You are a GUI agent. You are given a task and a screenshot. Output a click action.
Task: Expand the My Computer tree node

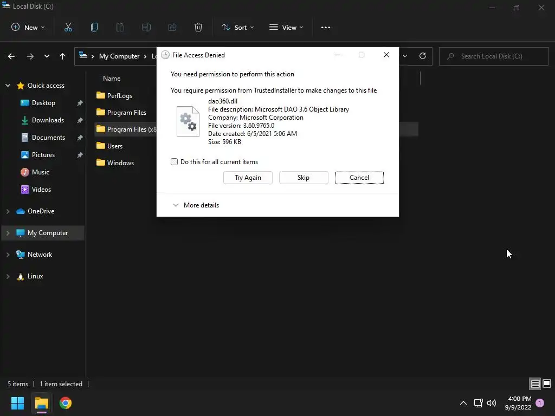[8, 233]
